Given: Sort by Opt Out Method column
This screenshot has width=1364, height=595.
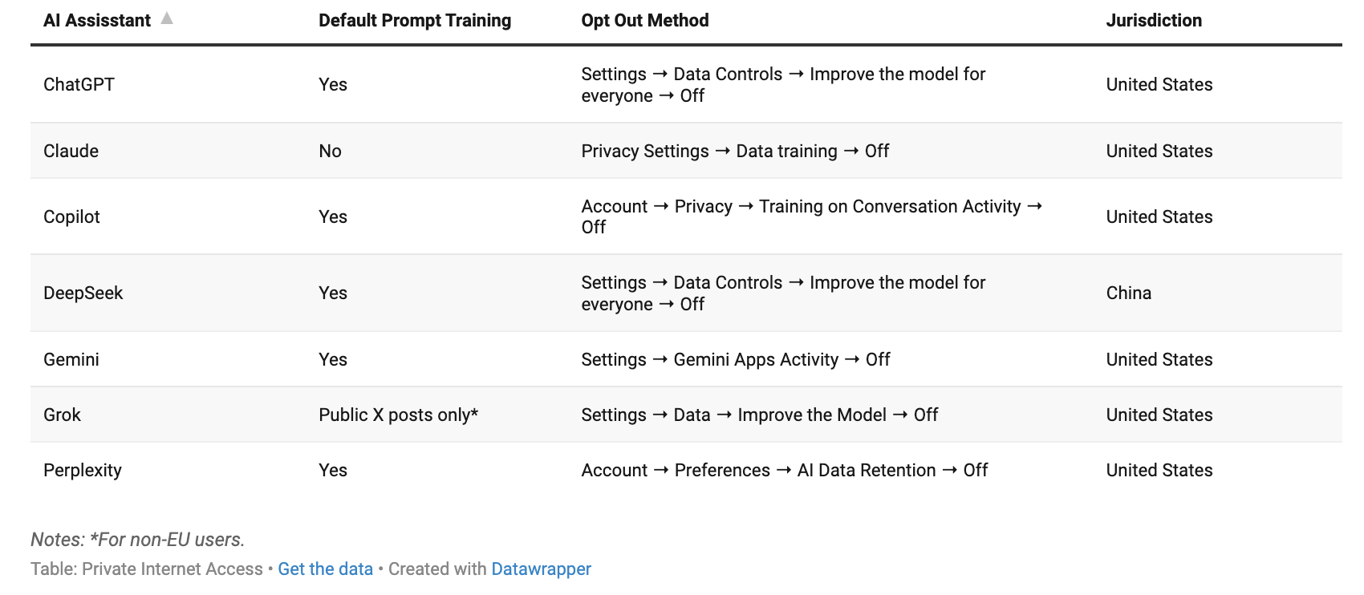Looking at the screenshot, I should [645, 21].
